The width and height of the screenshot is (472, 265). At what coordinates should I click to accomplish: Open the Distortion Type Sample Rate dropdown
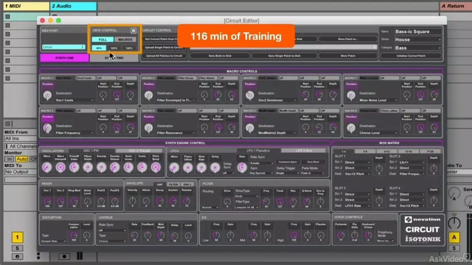[54, 241]
